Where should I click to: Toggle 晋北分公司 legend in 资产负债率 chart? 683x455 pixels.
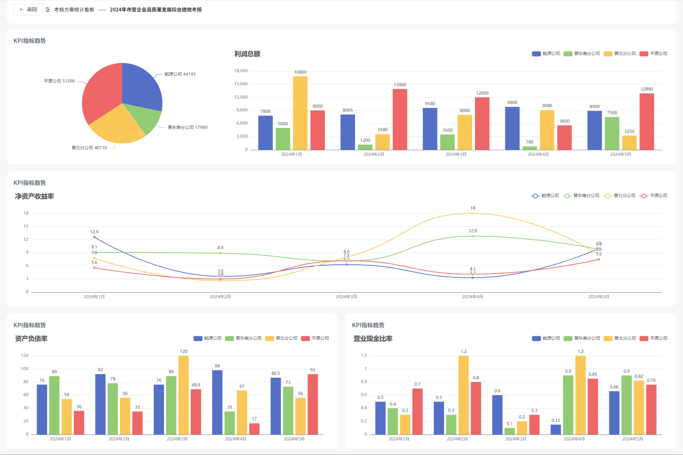[x=281, y=338]
